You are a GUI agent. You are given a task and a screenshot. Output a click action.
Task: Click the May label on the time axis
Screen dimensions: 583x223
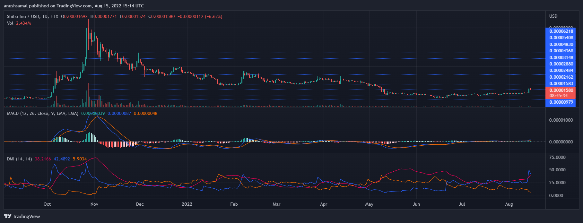coord(369,204)
